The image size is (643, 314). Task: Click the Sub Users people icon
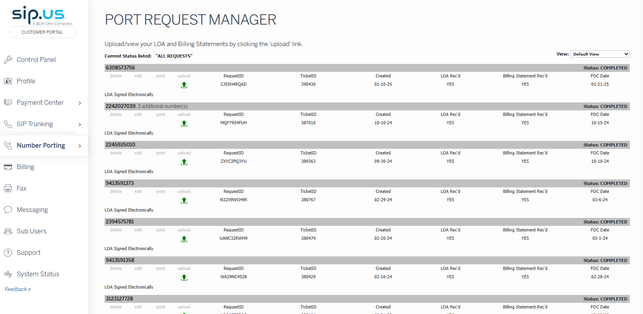click(x=8, y=231)
